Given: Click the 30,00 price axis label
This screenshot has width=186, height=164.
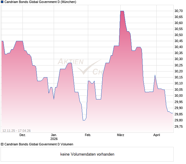Looking at the screenshot, I should click(178, 96).
